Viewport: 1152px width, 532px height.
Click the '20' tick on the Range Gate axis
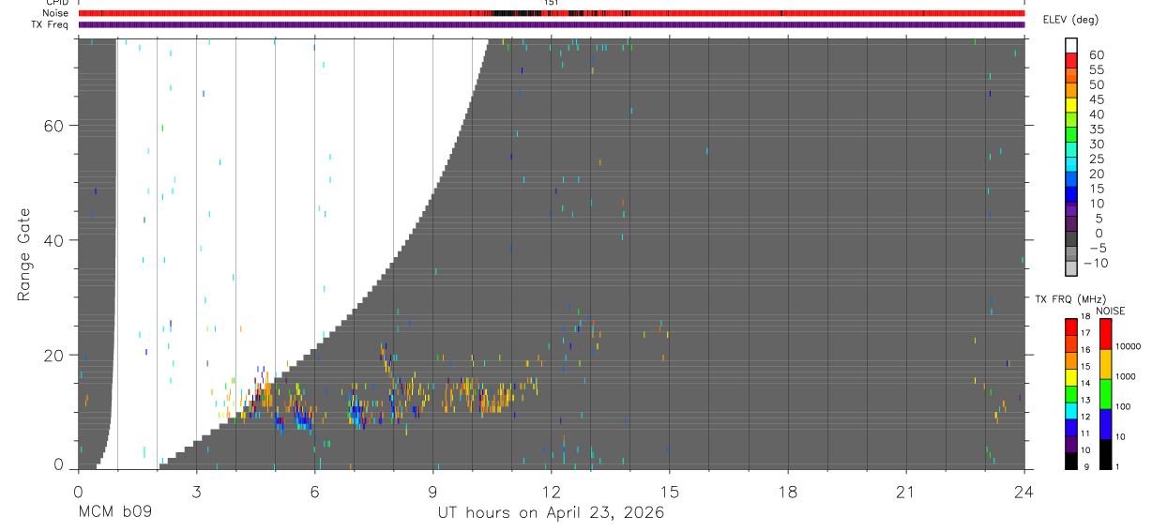[x=54, y=355]
